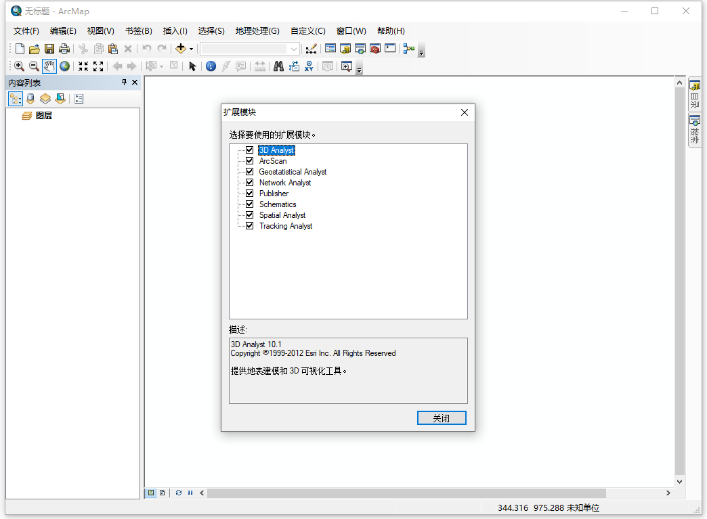Open the Table of Contents window icon
The height and width of the screenshot is (519, 707).
[330, 49]
